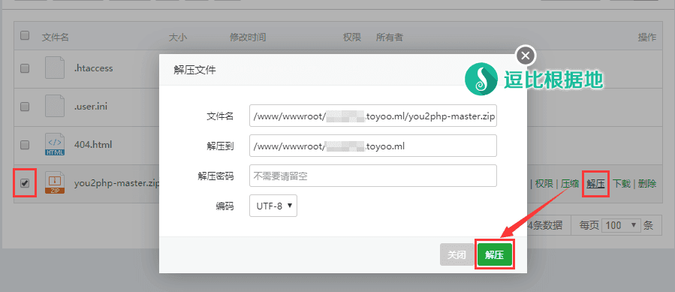Viewport: 675px width, 292px height.
Task: Click the 文件名 column header
Action: 56,38
